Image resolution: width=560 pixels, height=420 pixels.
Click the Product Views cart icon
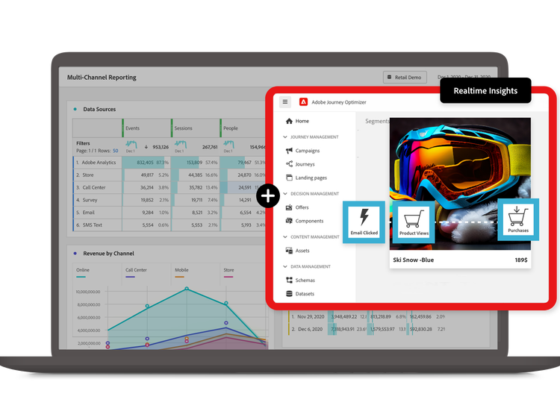click(x=413, y=219)
